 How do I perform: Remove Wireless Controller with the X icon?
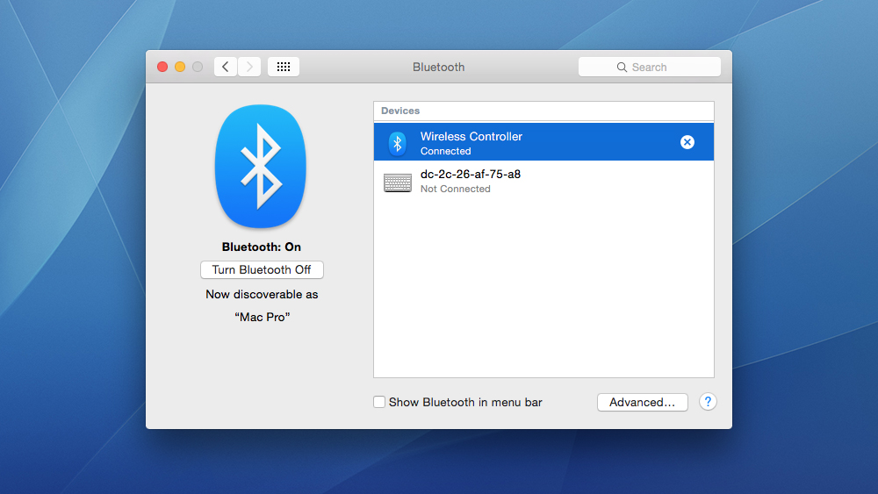pos(687,142)
